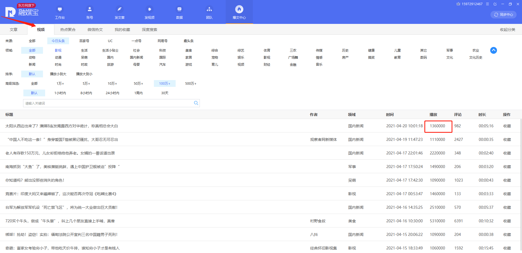Filter by field 文化历史

click(x=476, y=58)
